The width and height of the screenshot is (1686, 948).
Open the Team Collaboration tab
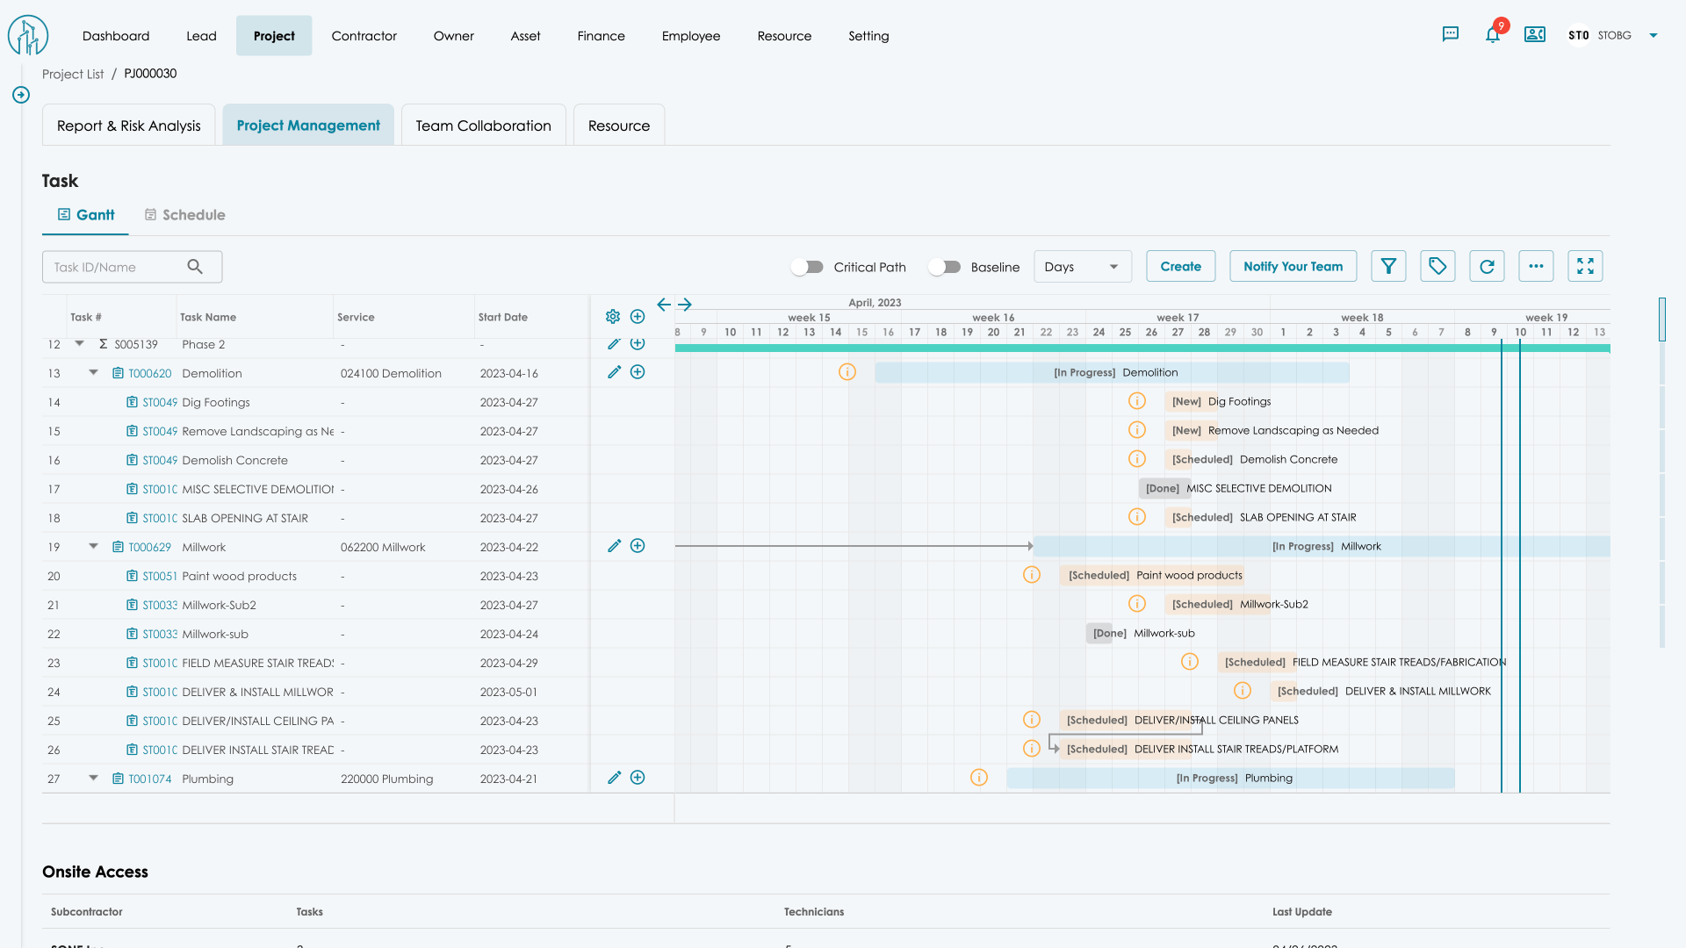(x=483, y=126)
